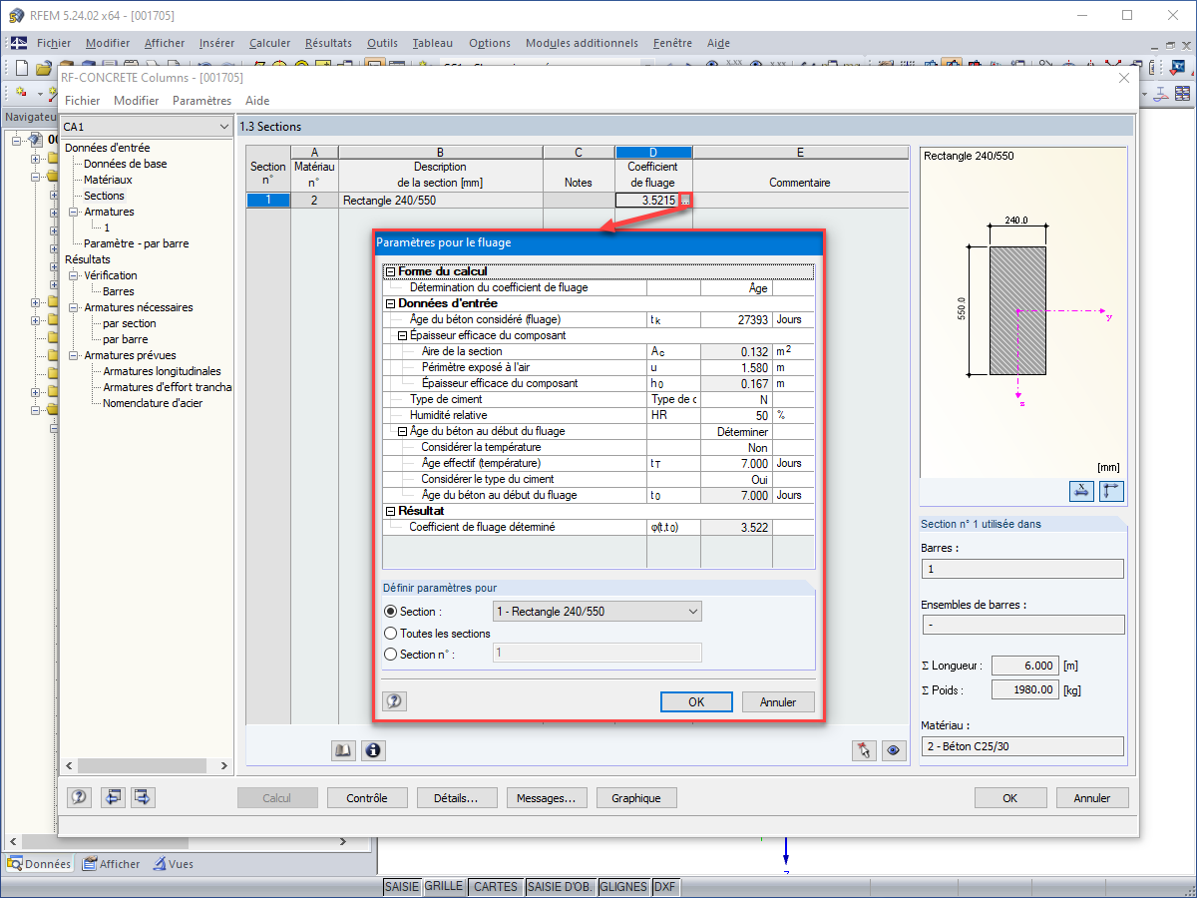Click Annuler in creep parameters dialog
Viewport: 1197px width, 898px height.
(778, 701)
